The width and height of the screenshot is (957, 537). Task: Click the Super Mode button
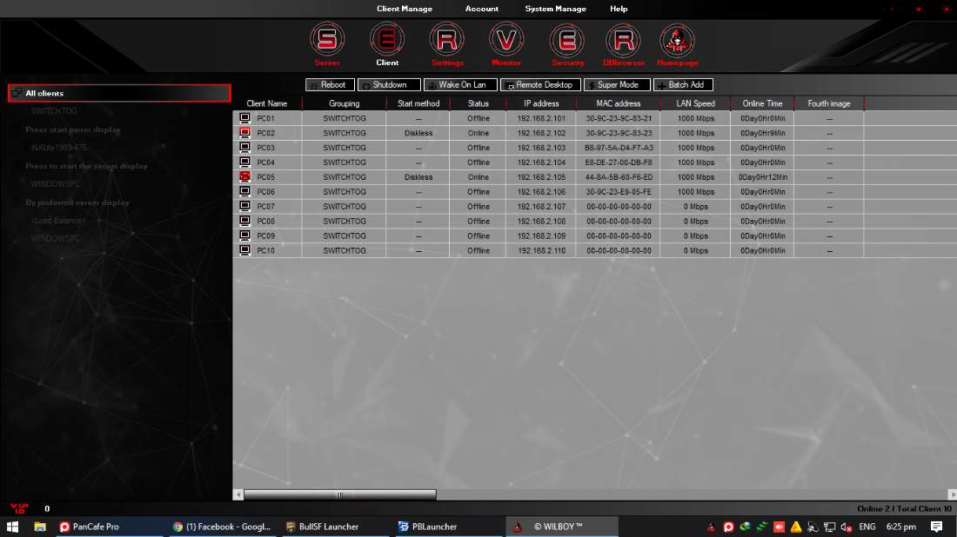click(617, 85)
